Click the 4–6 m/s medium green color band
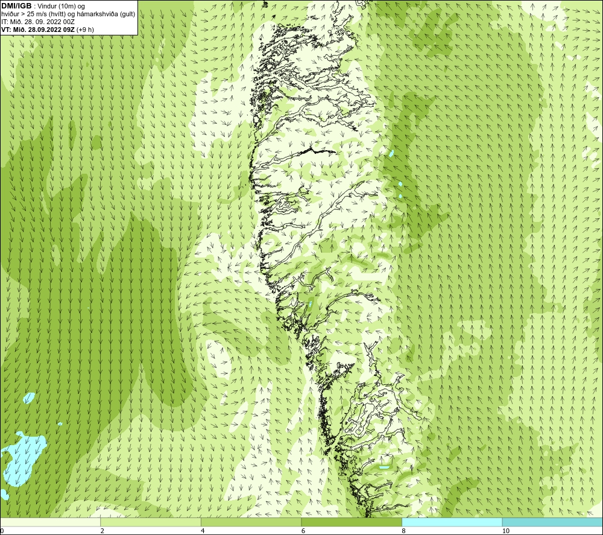 point(251,522)
